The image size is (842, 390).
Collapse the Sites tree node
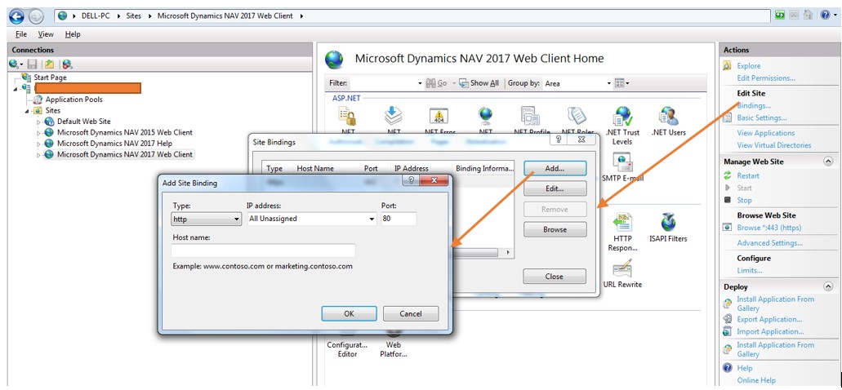point(26,111)
